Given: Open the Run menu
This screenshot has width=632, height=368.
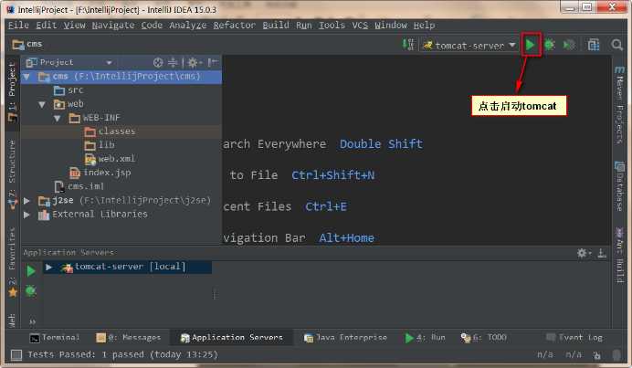Looking at the screenshot, I should 304,25.
